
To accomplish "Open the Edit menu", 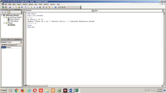I will click(10, 4).
